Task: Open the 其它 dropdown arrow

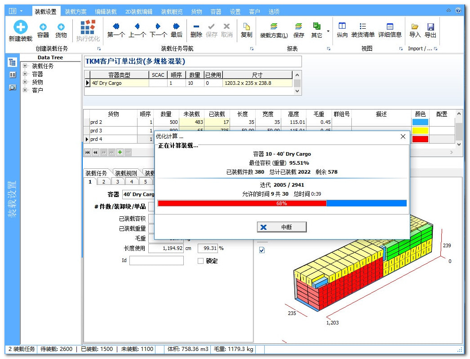Action: [328, 31]
